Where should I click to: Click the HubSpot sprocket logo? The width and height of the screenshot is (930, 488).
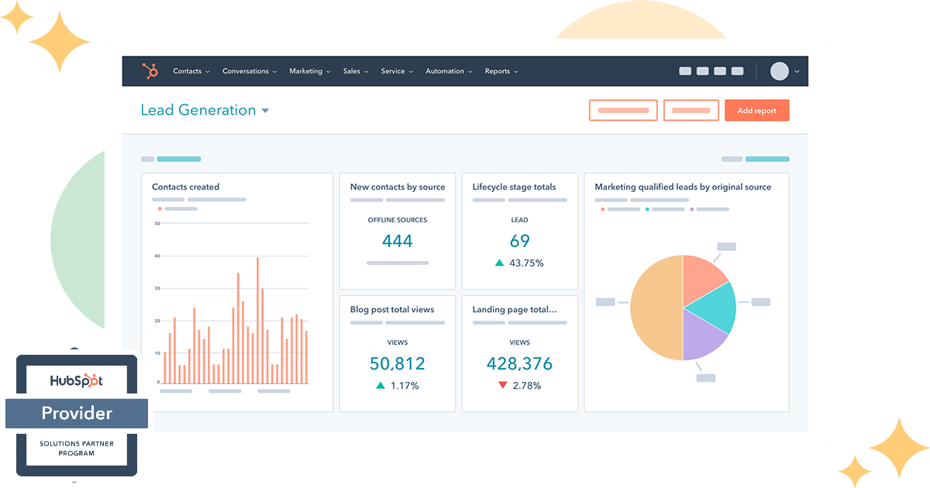point(150,71)
